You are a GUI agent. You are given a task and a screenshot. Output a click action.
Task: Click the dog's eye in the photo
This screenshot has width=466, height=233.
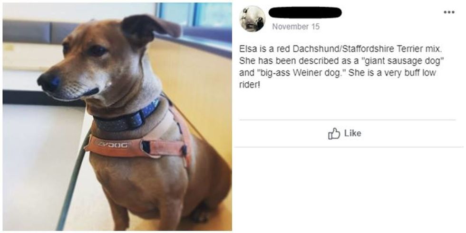pyautogui.click(x=98, y=50)
